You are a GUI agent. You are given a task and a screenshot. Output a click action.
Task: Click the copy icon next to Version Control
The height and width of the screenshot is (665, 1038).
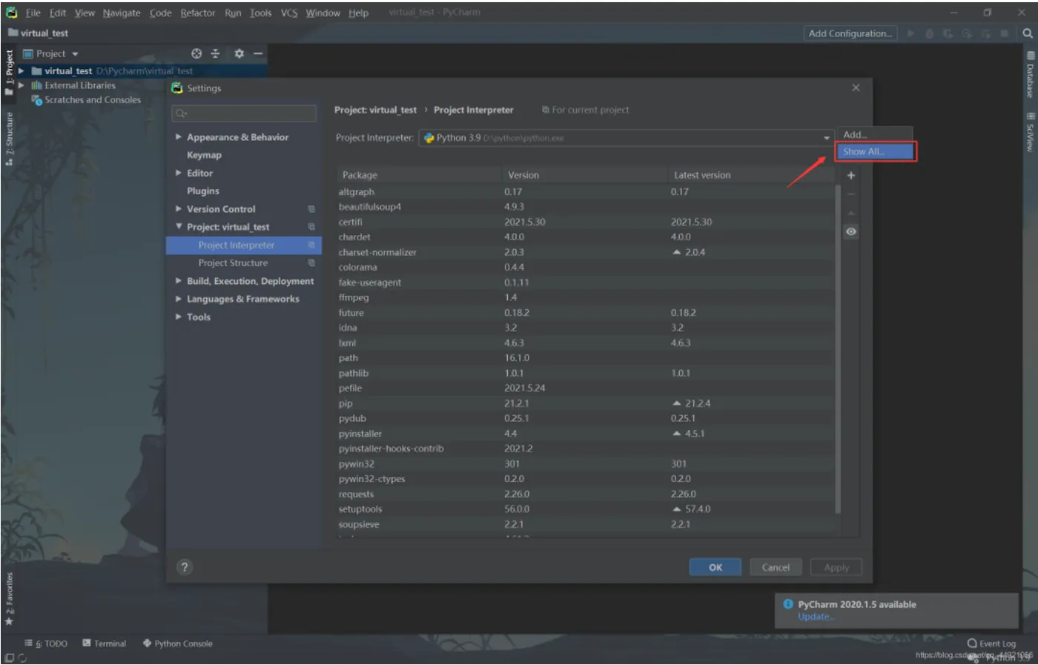click(x=311, y=209)
